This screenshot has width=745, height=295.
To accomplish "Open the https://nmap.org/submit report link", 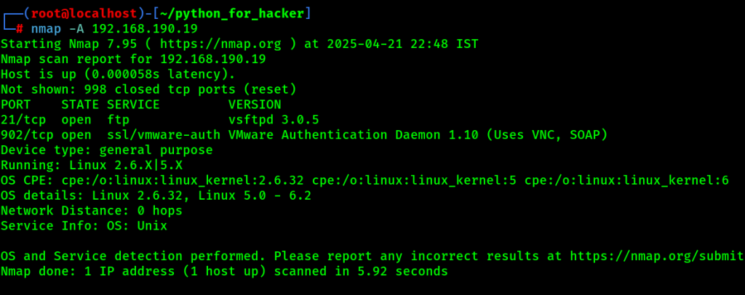I will (x=657, y=256).
